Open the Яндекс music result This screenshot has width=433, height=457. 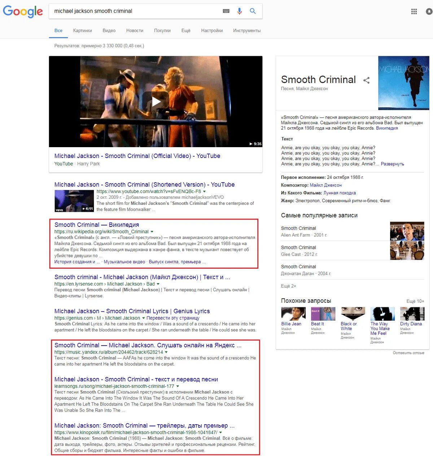pyautogui.click(x=148, y=345)
